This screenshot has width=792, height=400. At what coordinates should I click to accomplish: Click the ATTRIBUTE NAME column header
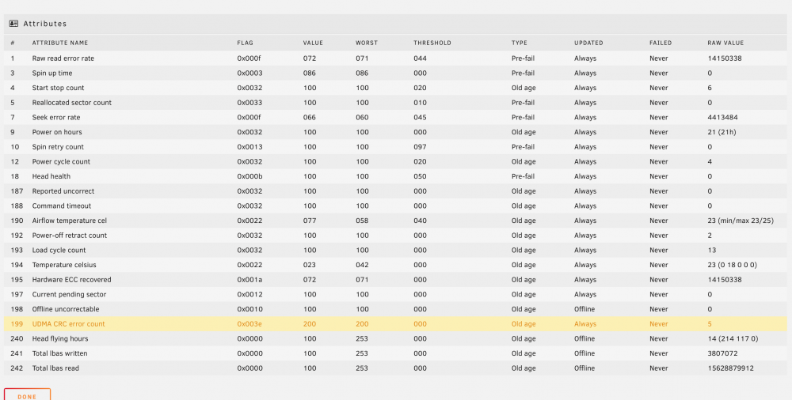point(60,43)
